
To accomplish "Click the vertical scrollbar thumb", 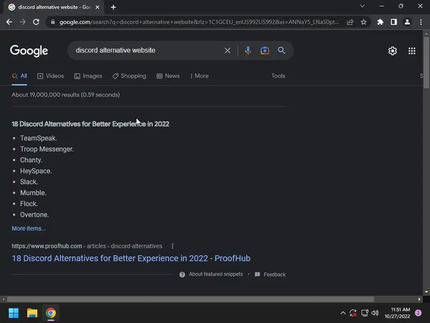I will 426,63.
